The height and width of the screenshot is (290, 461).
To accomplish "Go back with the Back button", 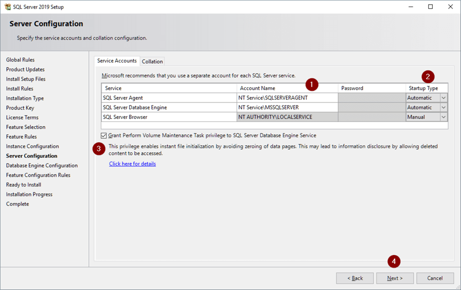I will [x=355, y=278].
